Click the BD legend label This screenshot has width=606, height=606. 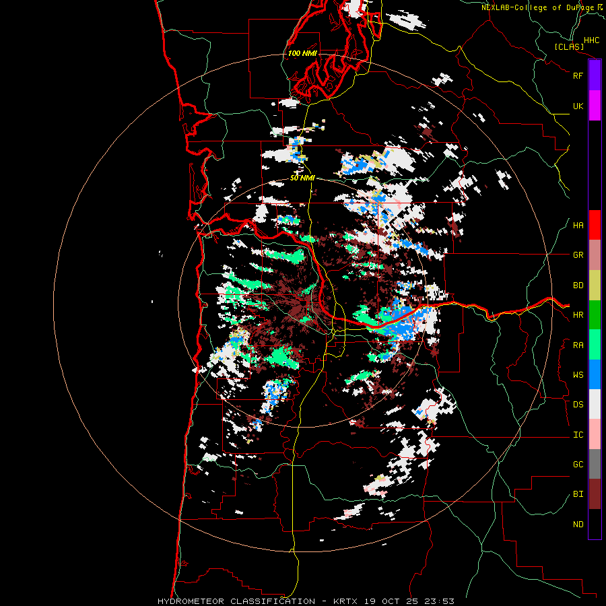point(578,285)
